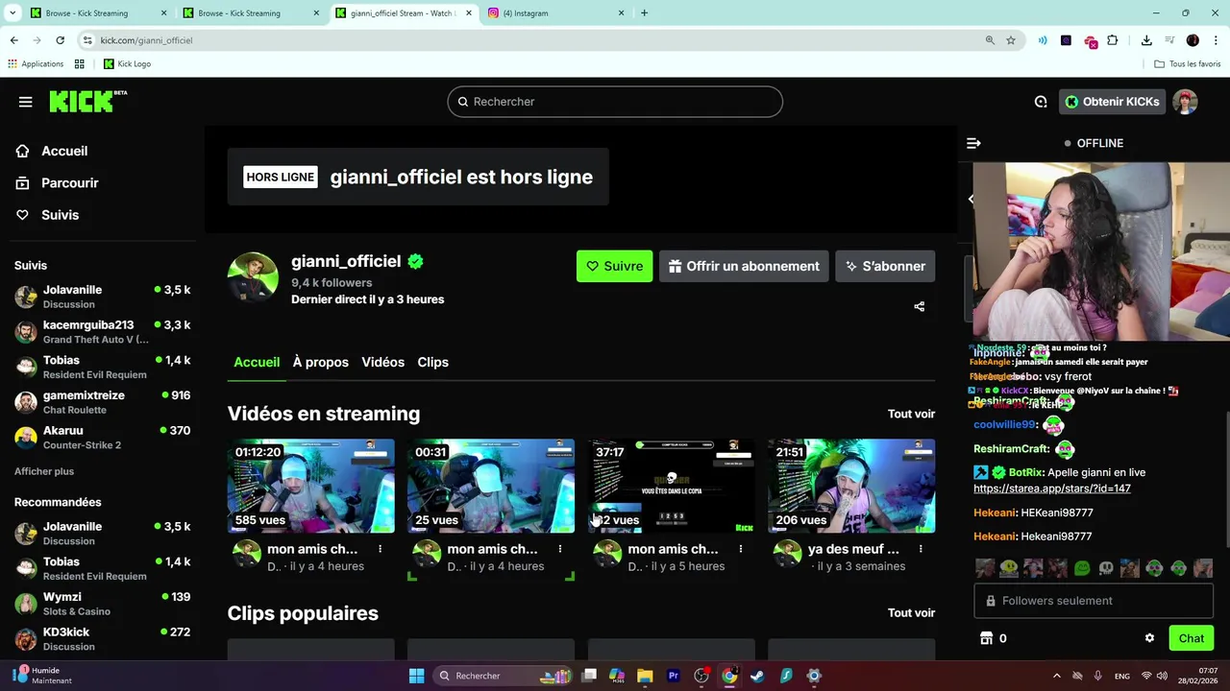
Task: Click Offrir un abonnement button
Action: (x=744, y=266)
